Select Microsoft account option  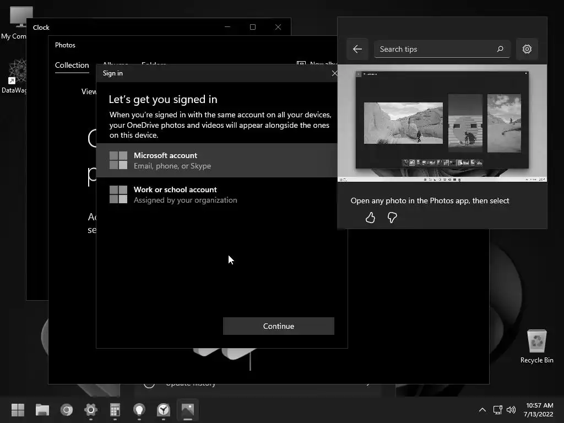(217, 160)
